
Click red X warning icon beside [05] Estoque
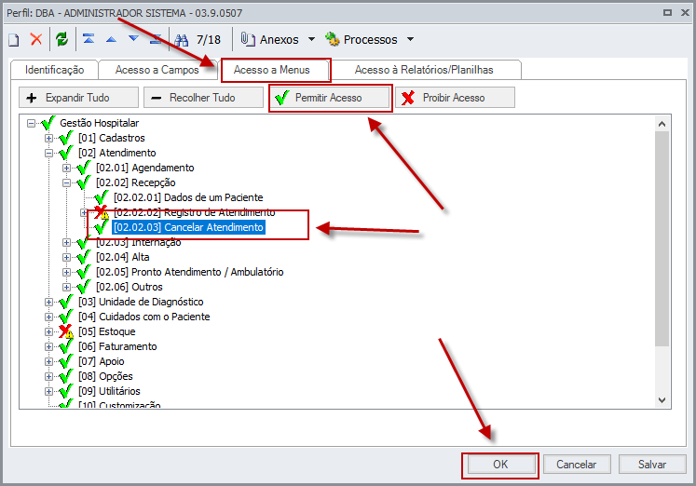pyautogui.click(x=66, y=331)
